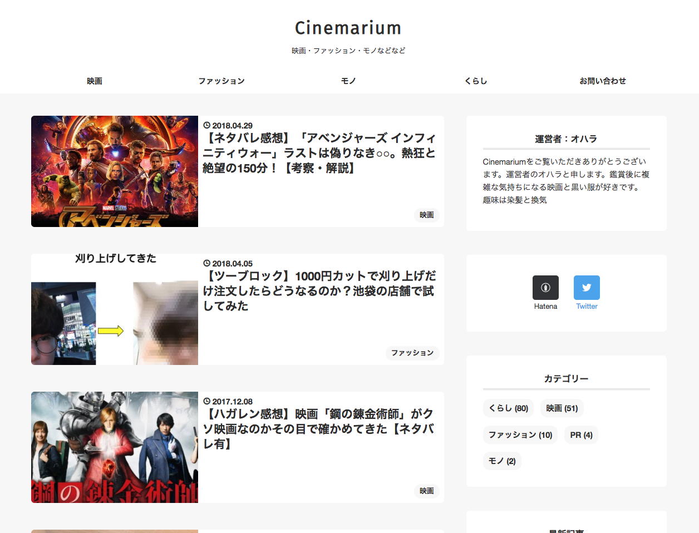The image size is (699, 533).
Task: Click the Twitter label under the icon
Action: tap(587, 306)
